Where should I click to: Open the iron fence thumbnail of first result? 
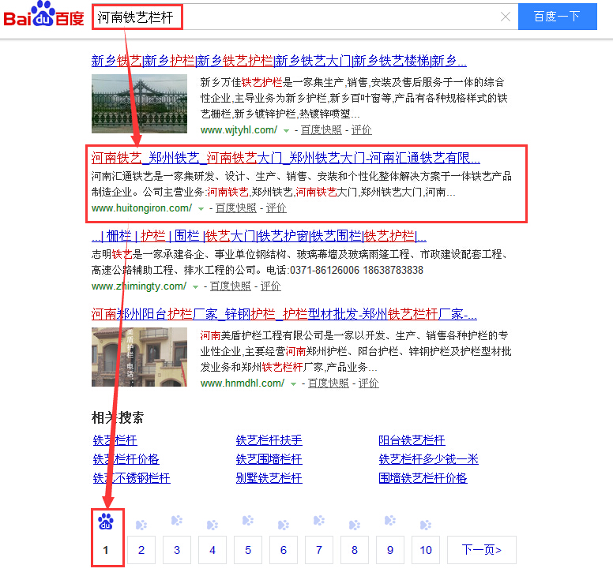[139, 103]
